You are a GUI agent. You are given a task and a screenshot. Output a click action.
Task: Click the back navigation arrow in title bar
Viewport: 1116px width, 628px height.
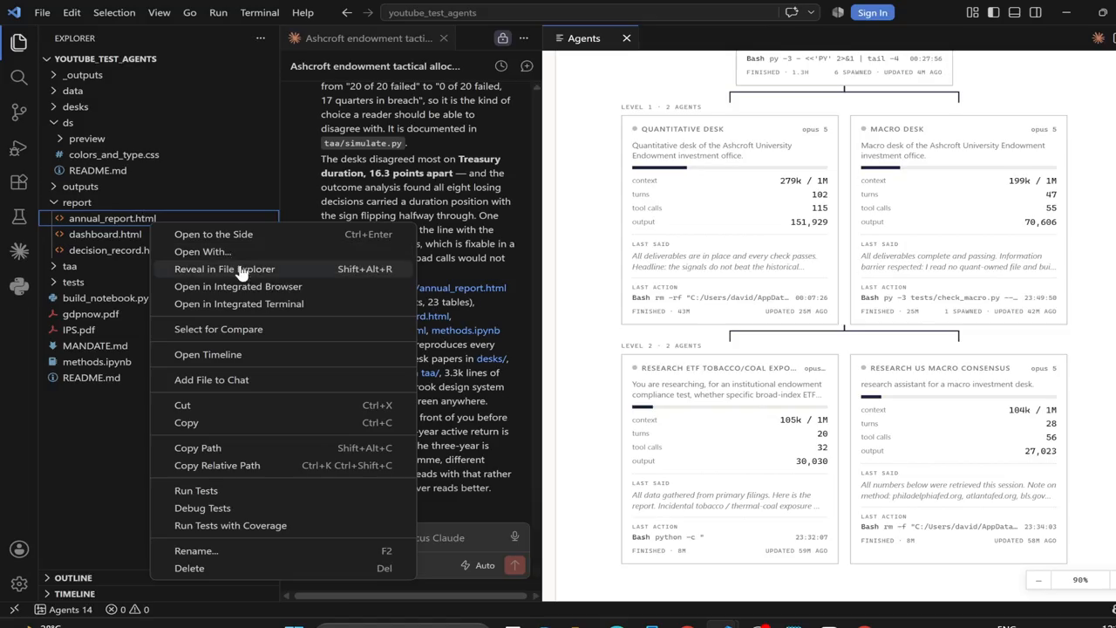point(347,13)
